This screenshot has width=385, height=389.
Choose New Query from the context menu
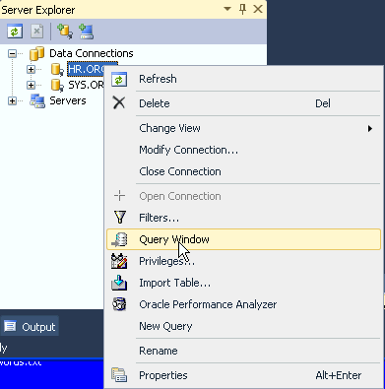(243, 326)
